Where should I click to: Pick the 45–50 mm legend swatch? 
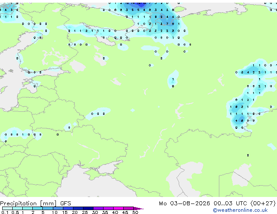(x=128, y=208)
